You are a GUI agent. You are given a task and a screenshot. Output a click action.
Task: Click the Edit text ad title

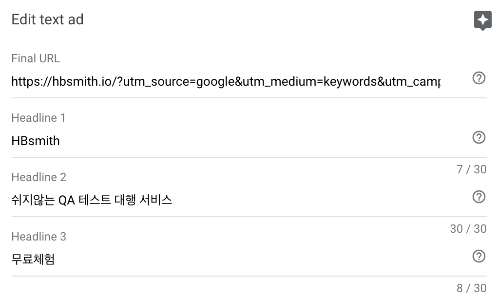pyautogui.click(x=47, y=19)
